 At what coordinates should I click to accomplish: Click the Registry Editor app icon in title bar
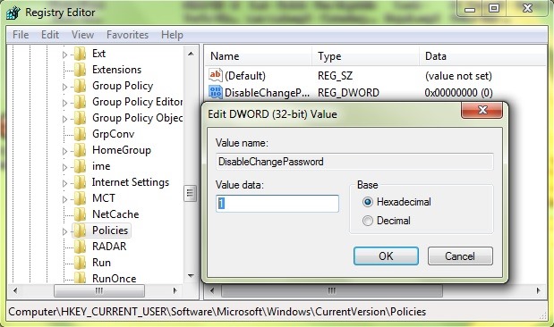[13, 13]
